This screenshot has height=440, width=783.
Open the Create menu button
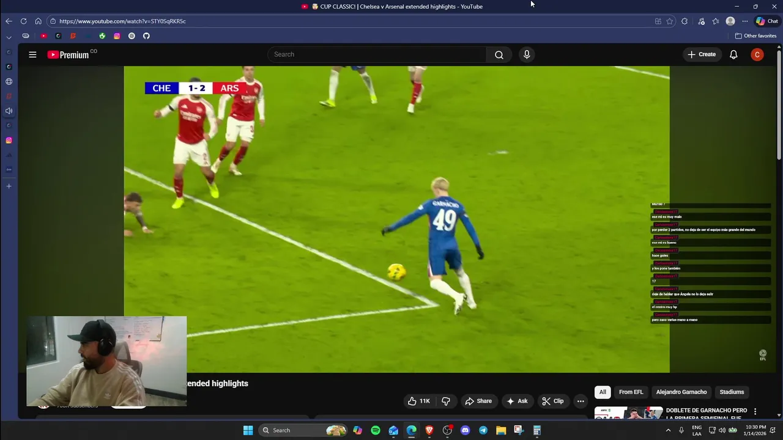click(702, 54)
